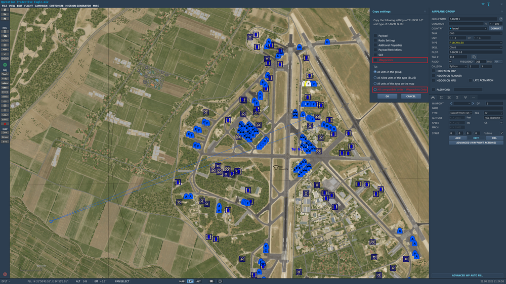Open the Task dropdown showing CAS
The width and height of the screenshot is (506, 284).
tap(475, 33)
